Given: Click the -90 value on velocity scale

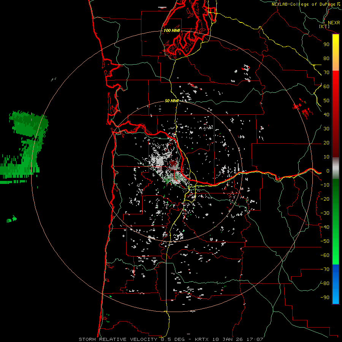Looking at the screenshot, I should point(325,298).
